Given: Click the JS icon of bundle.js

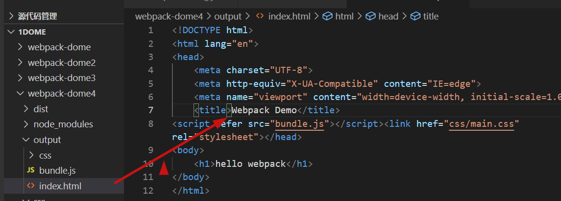Looking at the screenshot, I should click(31, 171).
